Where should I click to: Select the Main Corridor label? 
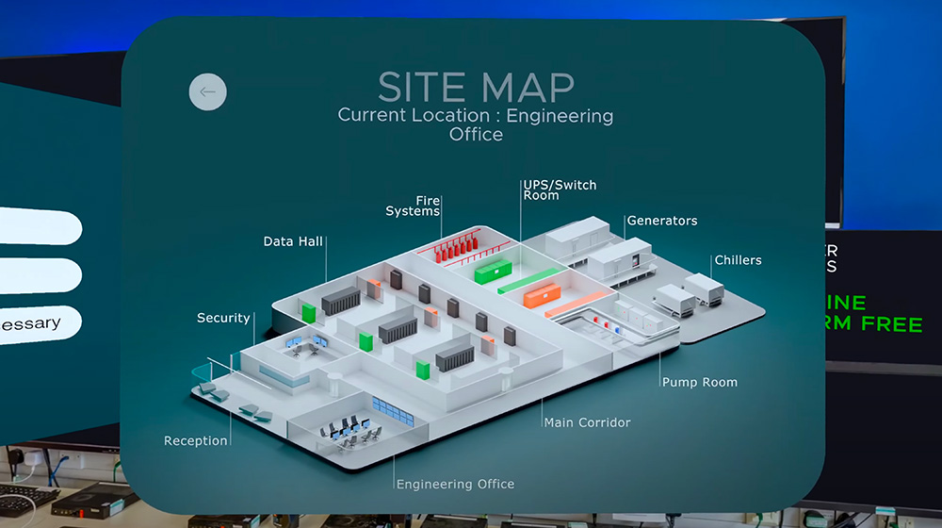point(588,422)
